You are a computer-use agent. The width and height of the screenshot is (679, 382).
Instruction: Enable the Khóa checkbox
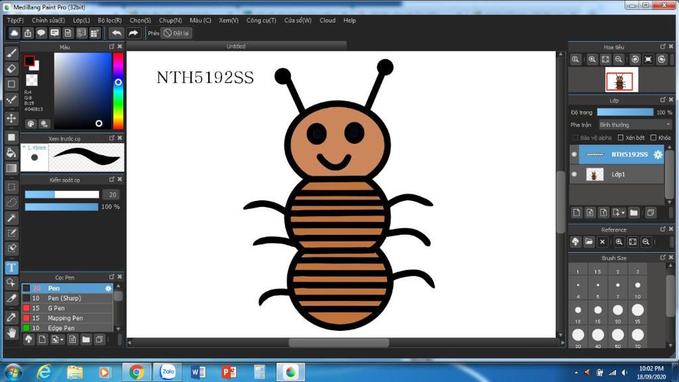653,138
